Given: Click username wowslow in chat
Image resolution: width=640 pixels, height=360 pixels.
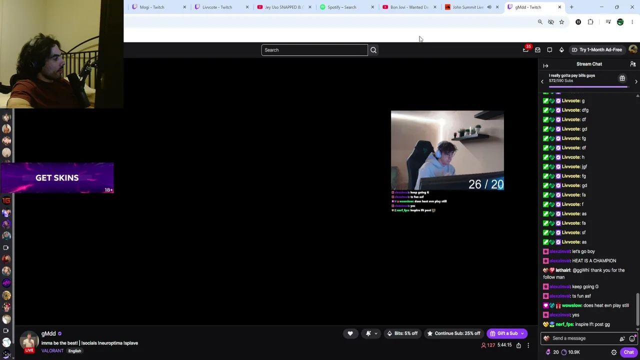Looking at the screenshot, I should [572, 305].
